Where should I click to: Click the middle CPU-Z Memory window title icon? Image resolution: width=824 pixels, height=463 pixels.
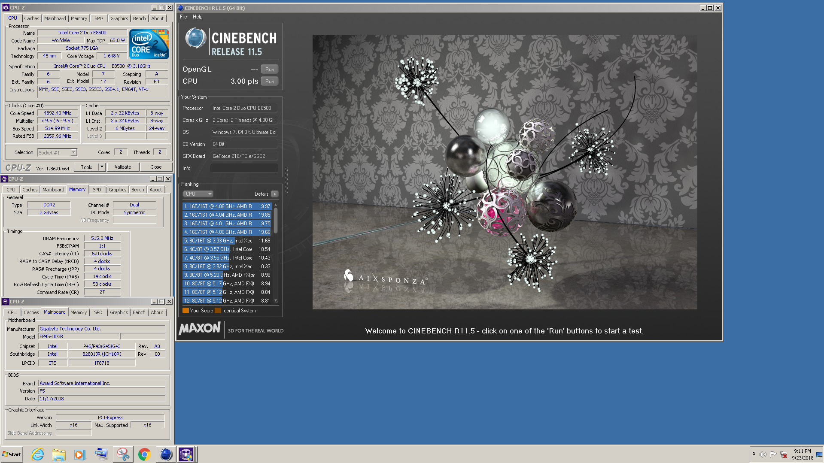[x=4, y=179]
